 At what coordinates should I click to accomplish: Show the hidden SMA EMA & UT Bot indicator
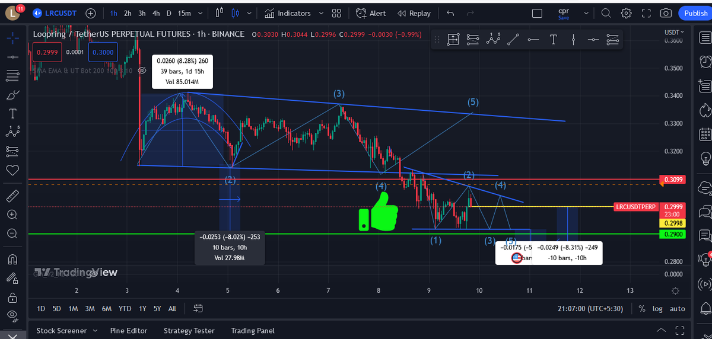142,71
